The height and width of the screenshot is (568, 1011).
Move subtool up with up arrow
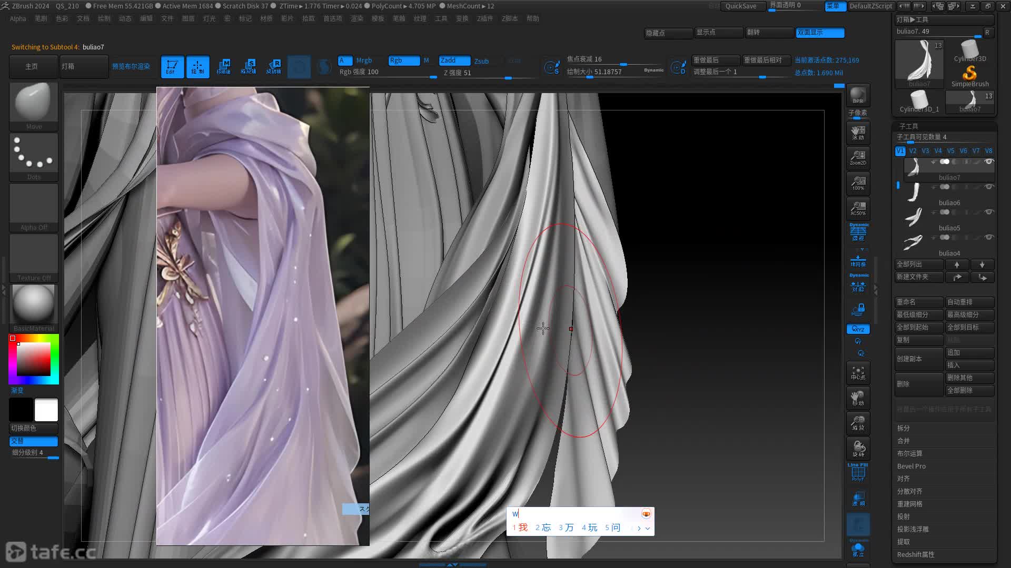[x=957, y=265]
